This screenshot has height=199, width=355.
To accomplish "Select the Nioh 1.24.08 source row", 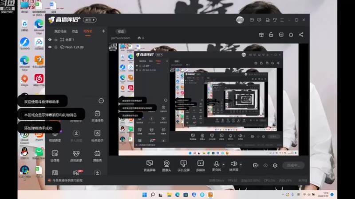I will pos(76,47).
